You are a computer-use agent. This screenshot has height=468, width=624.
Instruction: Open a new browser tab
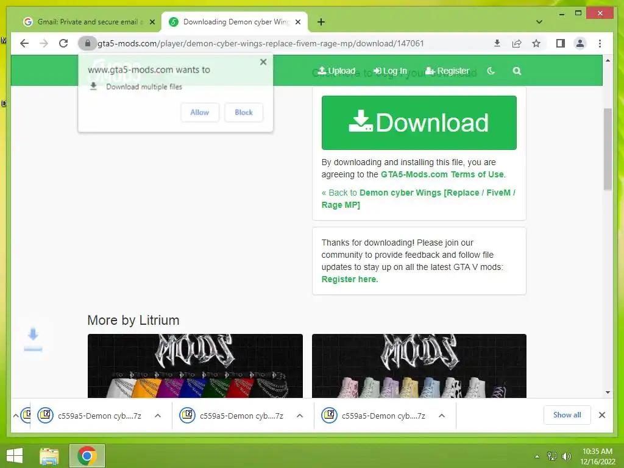[x=321, y=22]
